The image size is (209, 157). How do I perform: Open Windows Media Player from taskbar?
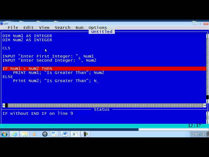pos(34,134)
